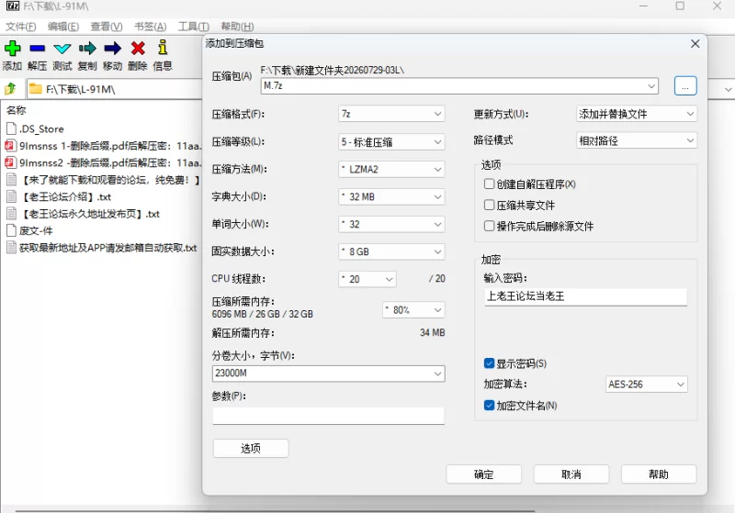Uncheck 显示密码(S) checkbox
Screen dimensions: 735x513
(489, 363)
